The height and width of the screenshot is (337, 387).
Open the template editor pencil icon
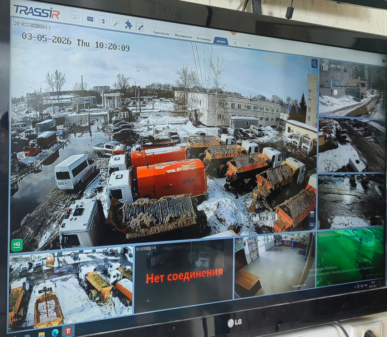coord(140,26)
